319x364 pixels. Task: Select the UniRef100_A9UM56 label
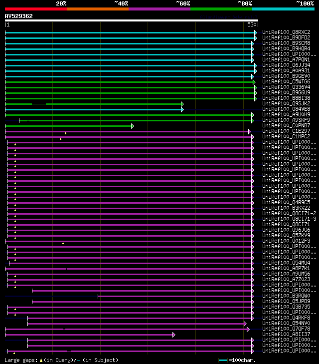(286, 274)
